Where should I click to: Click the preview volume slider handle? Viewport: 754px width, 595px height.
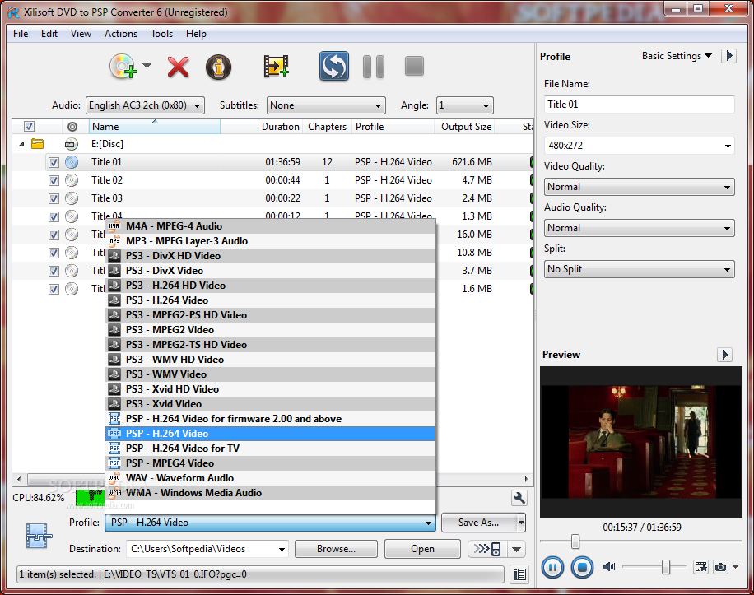666,567
